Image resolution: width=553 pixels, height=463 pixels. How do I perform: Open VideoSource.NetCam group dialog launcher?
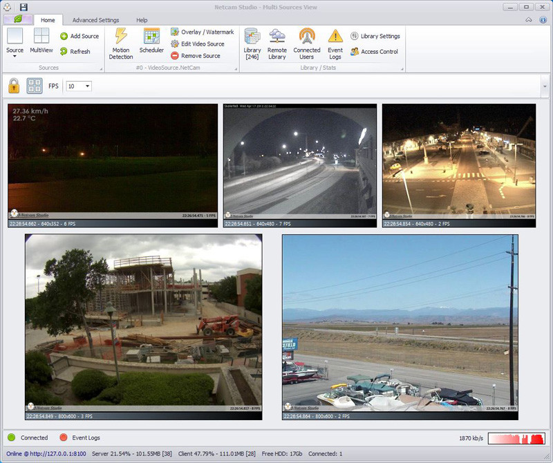pos(236,69)
